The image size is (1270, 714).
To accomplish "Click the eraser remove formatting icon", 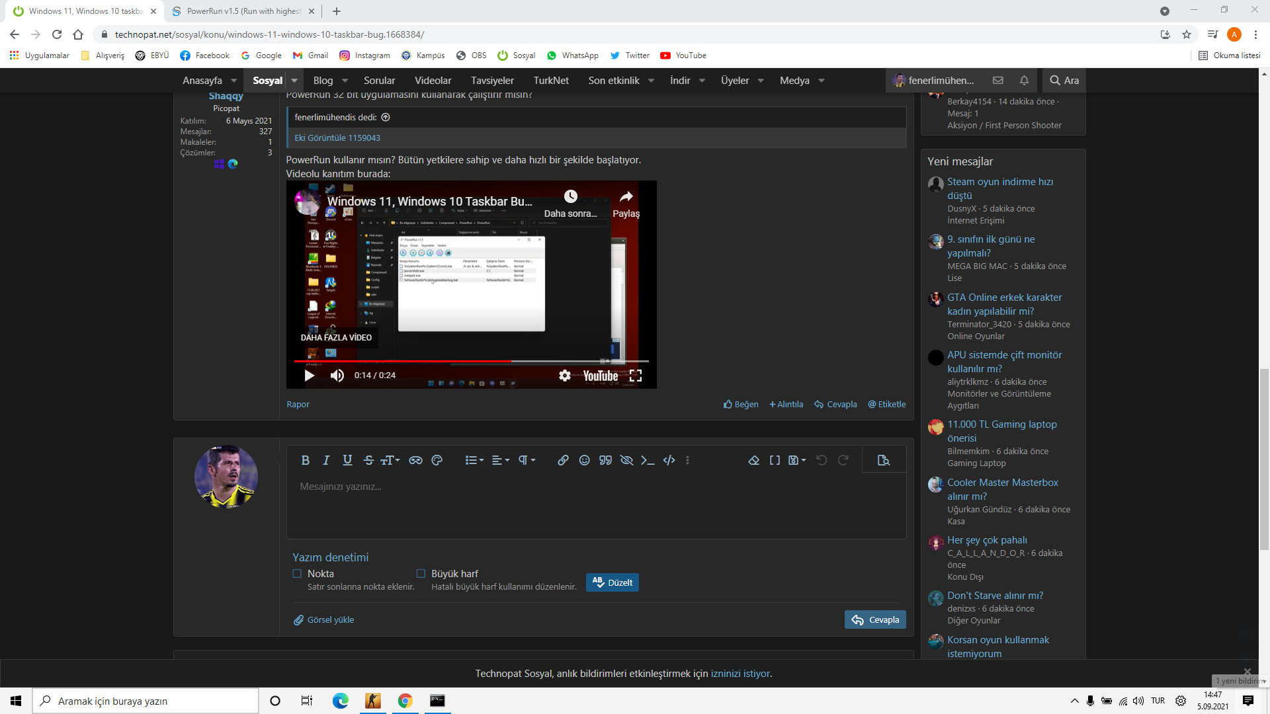I will pyautogui.click(x=753, y=460).
